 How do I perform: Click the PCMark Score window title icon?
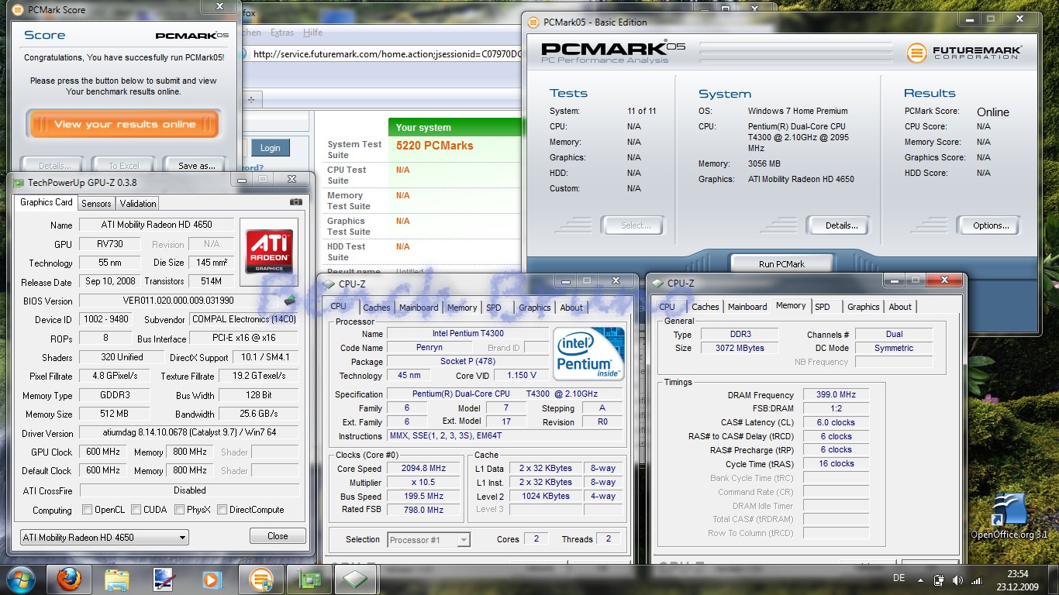click(x=19, y=10)
